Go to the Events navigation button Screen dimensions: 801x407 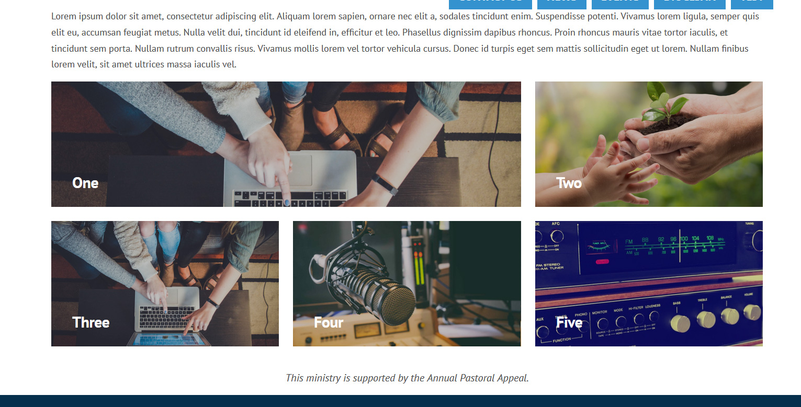[620, 4]
